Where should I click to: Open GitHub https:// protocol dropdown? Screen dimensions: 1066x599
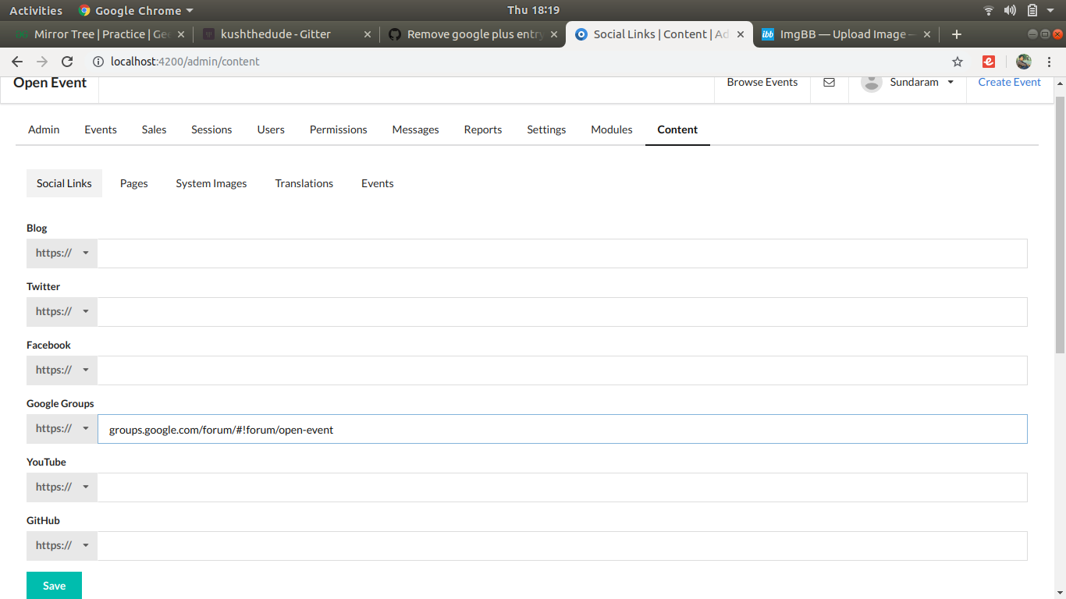click(x=62, y=546)
